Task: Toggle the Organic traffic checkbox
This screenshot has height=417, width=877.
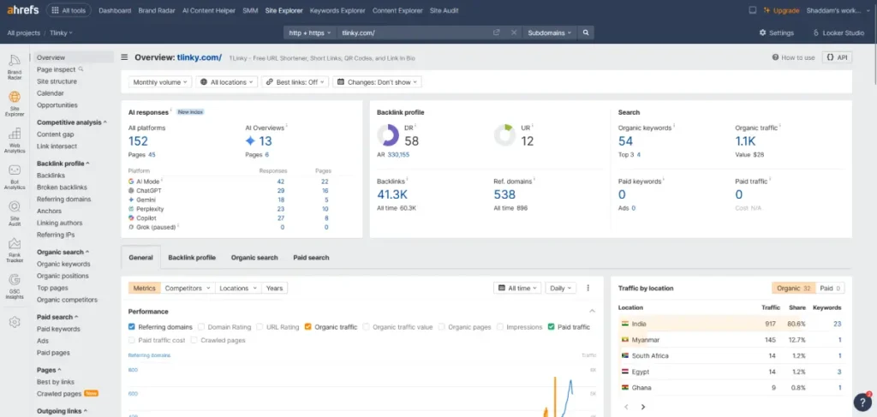Action: pos(307,327)
